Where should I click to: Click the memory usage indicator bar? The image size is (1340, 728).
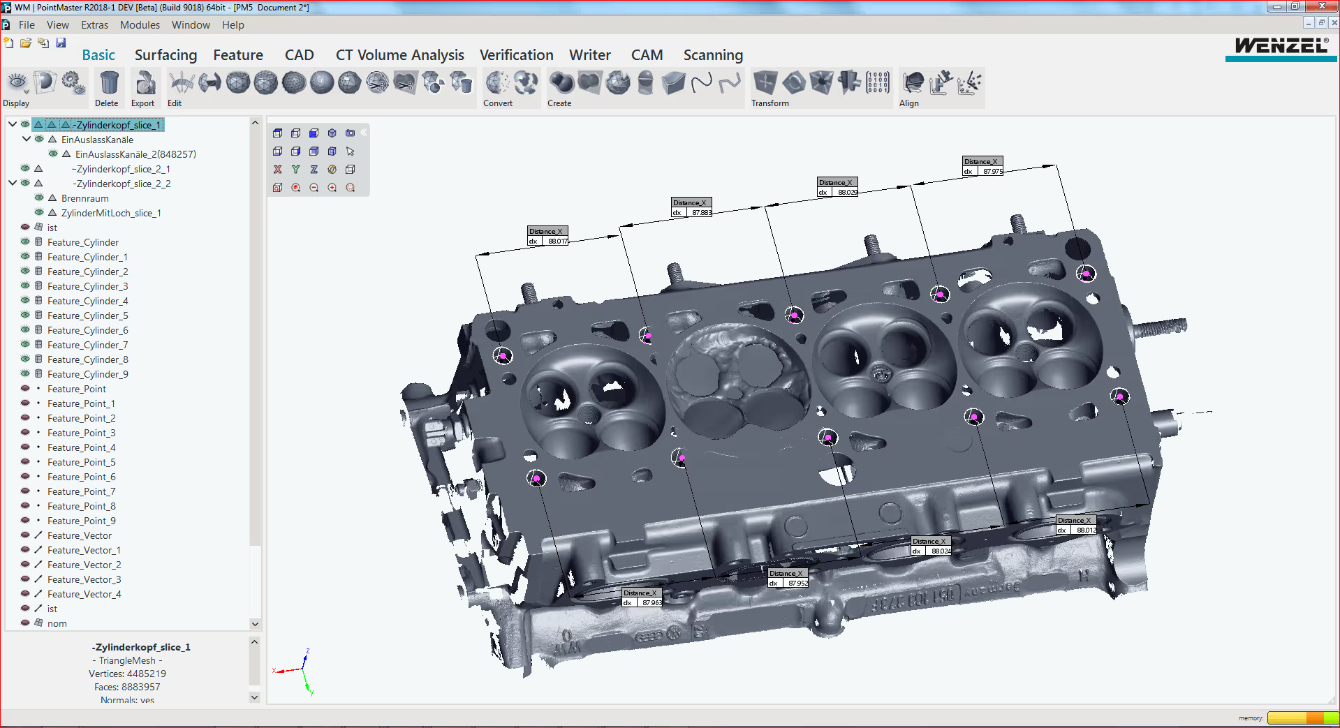click(x=1301, y=718)
